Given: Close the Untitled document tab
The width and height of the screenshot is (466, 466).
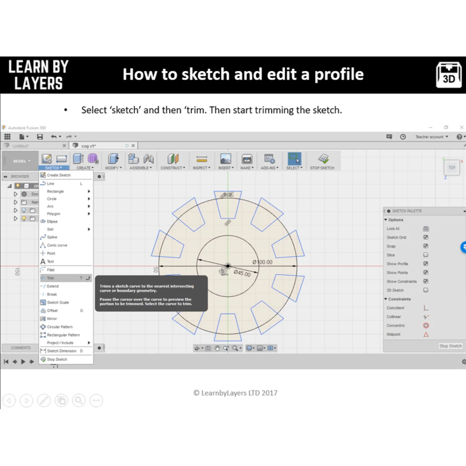Looking at the screenshot, I should [x=64, y=146].
